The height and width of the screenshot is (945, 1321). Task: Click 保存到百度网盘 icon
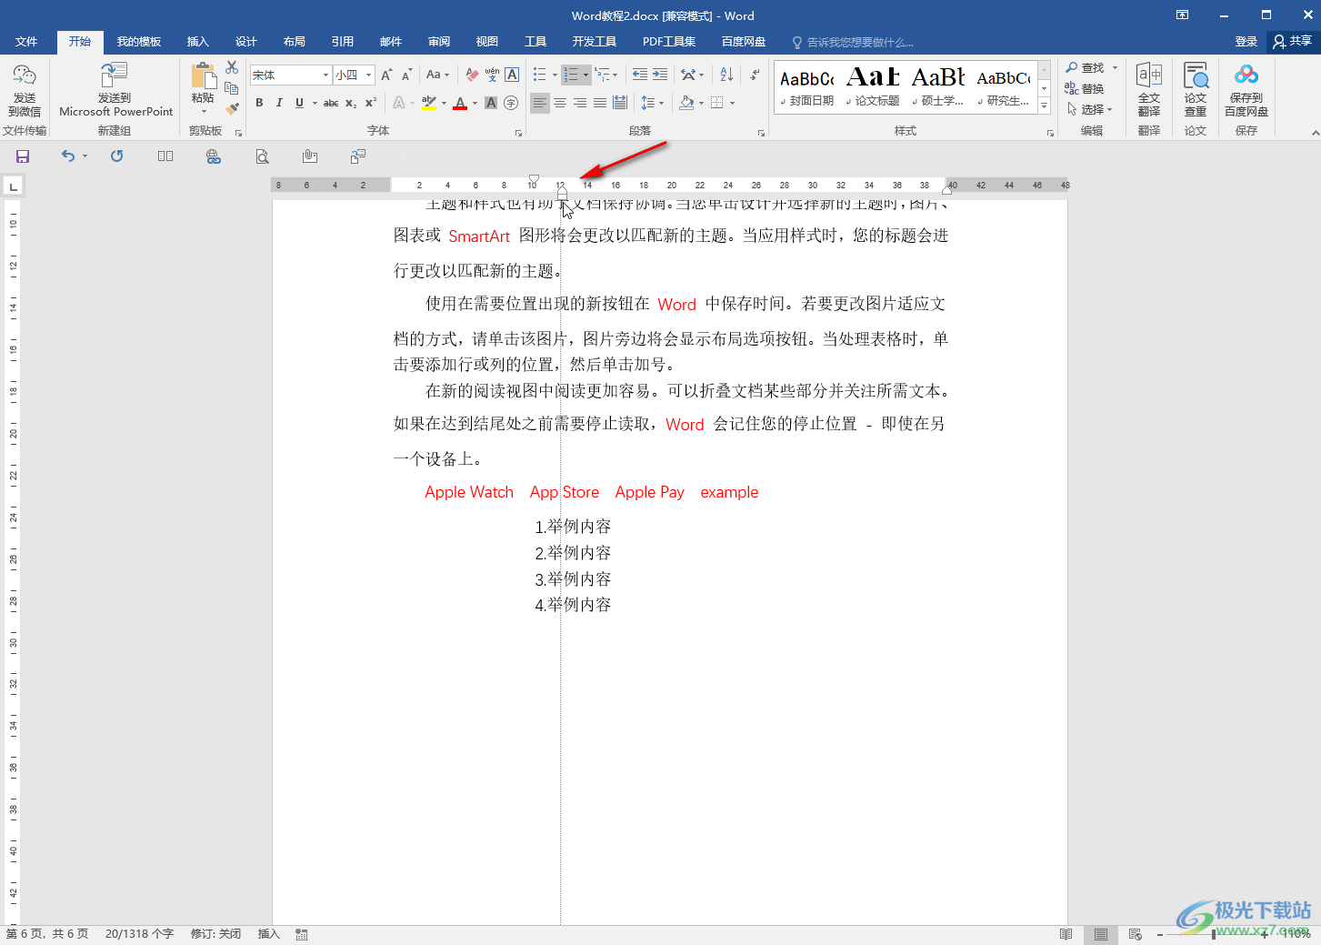(1246, 89)
